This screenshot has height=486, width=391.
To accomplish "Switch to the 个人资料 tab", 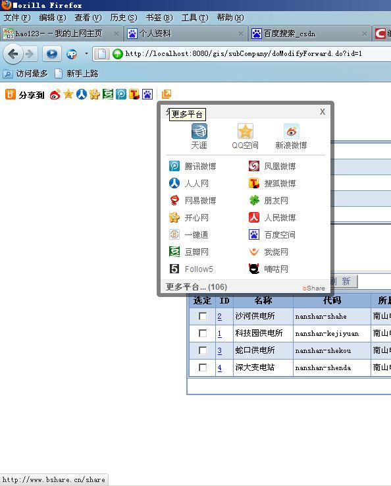I will click(x=186, y=34).
